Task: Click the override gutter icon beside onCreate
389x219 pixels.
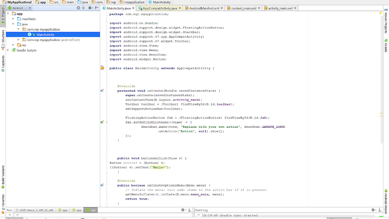Action: tap(102, 91)
